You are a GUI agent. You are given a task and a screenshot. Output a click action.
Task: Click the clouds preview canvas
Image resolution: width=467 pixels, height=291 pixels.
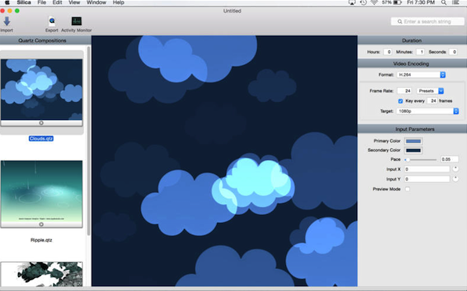(224, 161)
